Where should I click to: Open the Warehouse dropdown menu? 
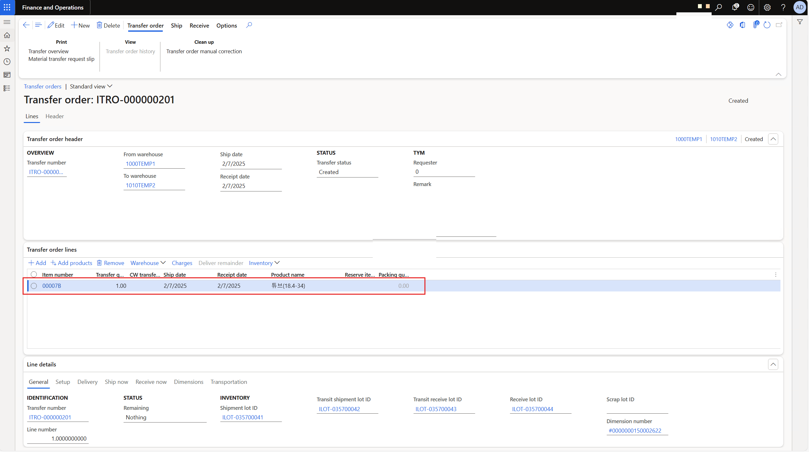tap(148, 263)
